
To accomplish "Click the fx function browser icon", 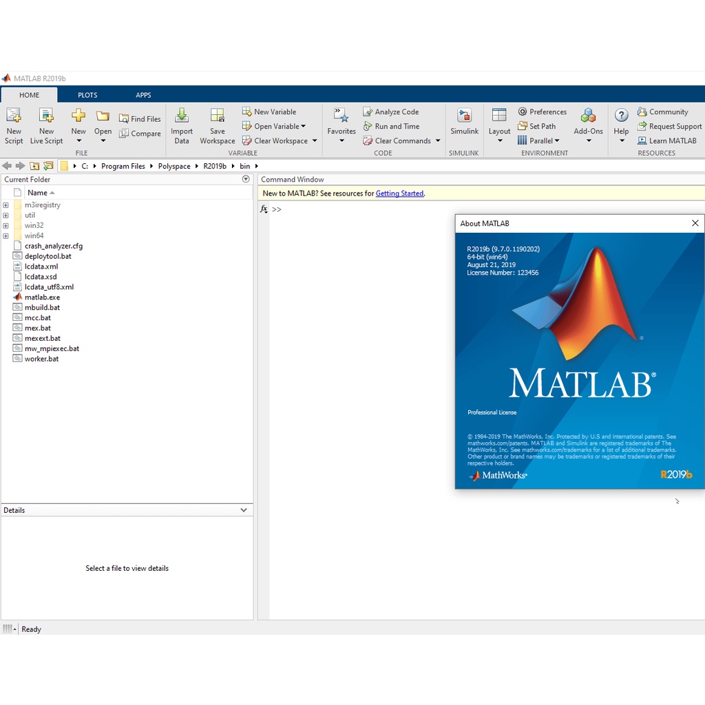I will click(264, 209).
